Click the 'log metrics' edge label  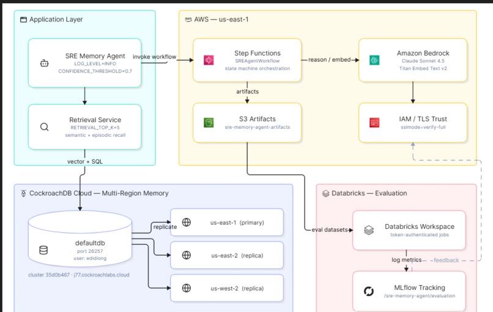406,260
